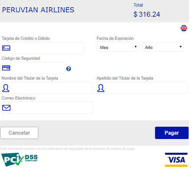Click the last name person icon

click(101, 88)
